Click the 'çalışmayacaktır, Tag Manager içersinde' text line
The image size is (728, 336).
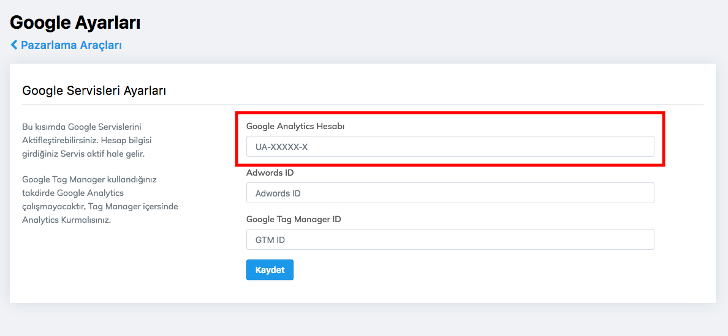tap(100, 206)
